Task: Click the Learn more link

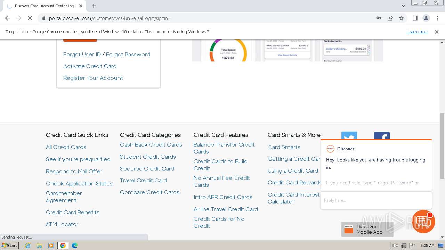Action: tap(417, 32)
